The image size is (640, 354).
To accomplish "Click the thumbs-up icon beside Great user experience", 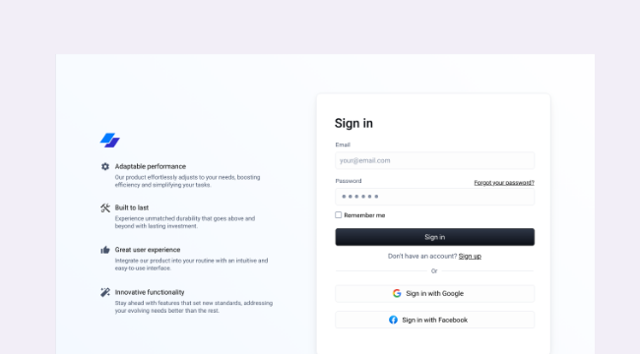I will (105, 250).
